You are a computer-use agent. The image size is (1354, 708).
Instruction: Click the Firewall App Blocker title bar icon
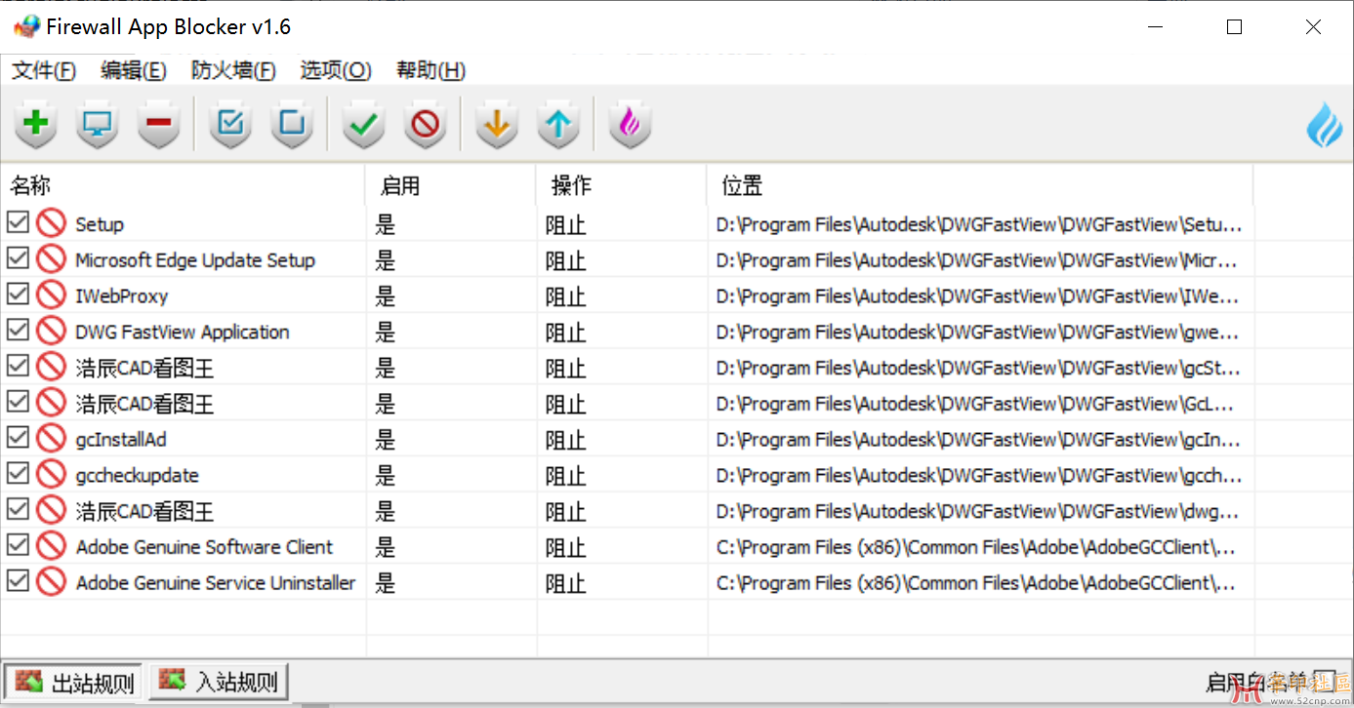(x=26, y=26)
